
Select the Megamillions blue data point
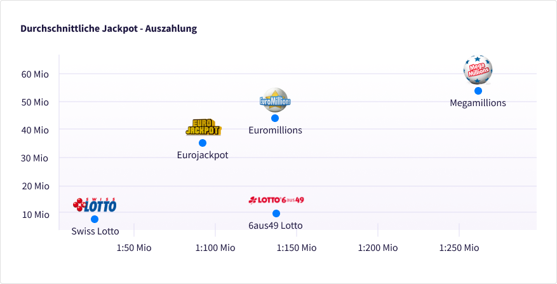coord(478,91)
